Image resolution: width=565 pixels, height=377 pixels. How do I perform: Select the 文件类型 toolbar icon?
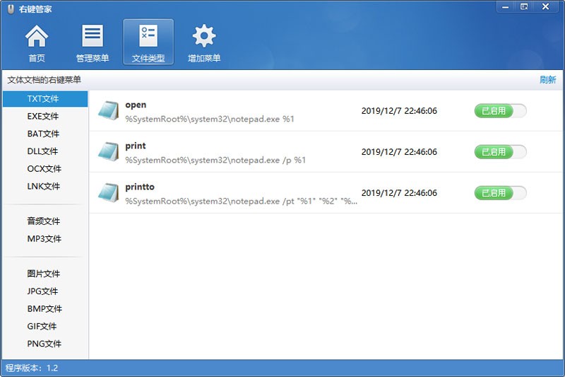[148, 42]
